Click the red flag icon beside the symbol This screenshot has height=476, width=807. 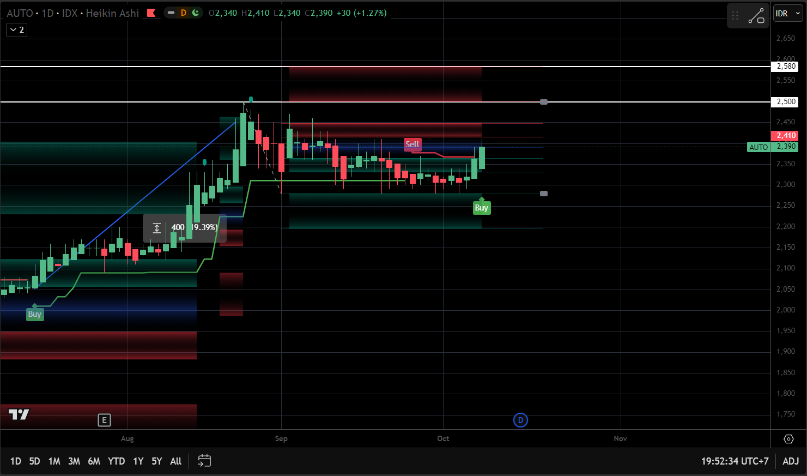[151, 13]
